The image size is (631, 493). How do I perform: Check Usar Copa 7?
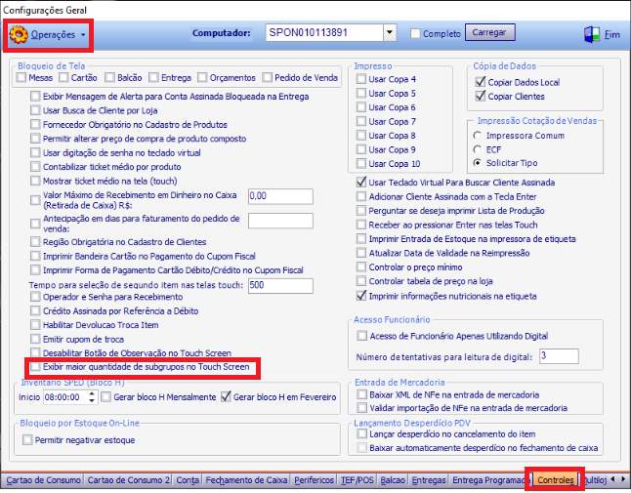coord(361,121)
